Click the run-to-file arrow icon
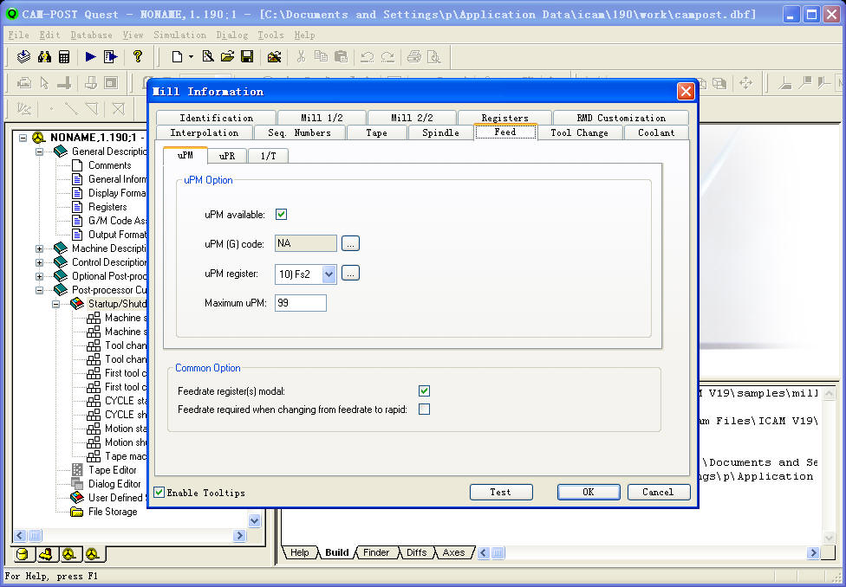This screenshot has height=587, width=846. (x=111, y=56)
